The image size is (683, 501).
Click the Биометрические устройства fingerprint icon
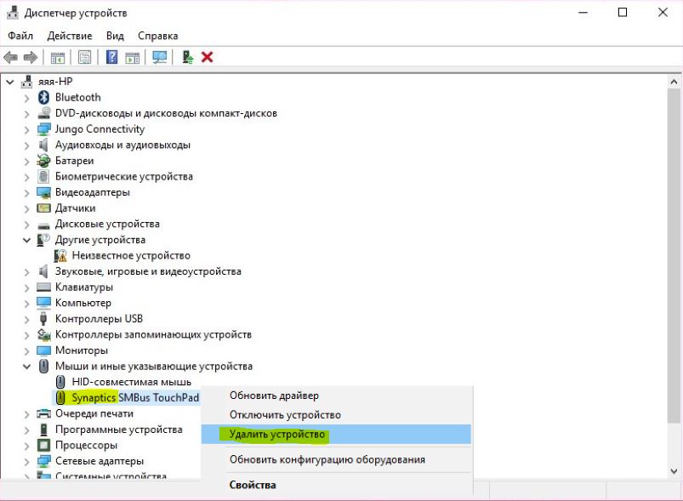[x=43, y=176]
